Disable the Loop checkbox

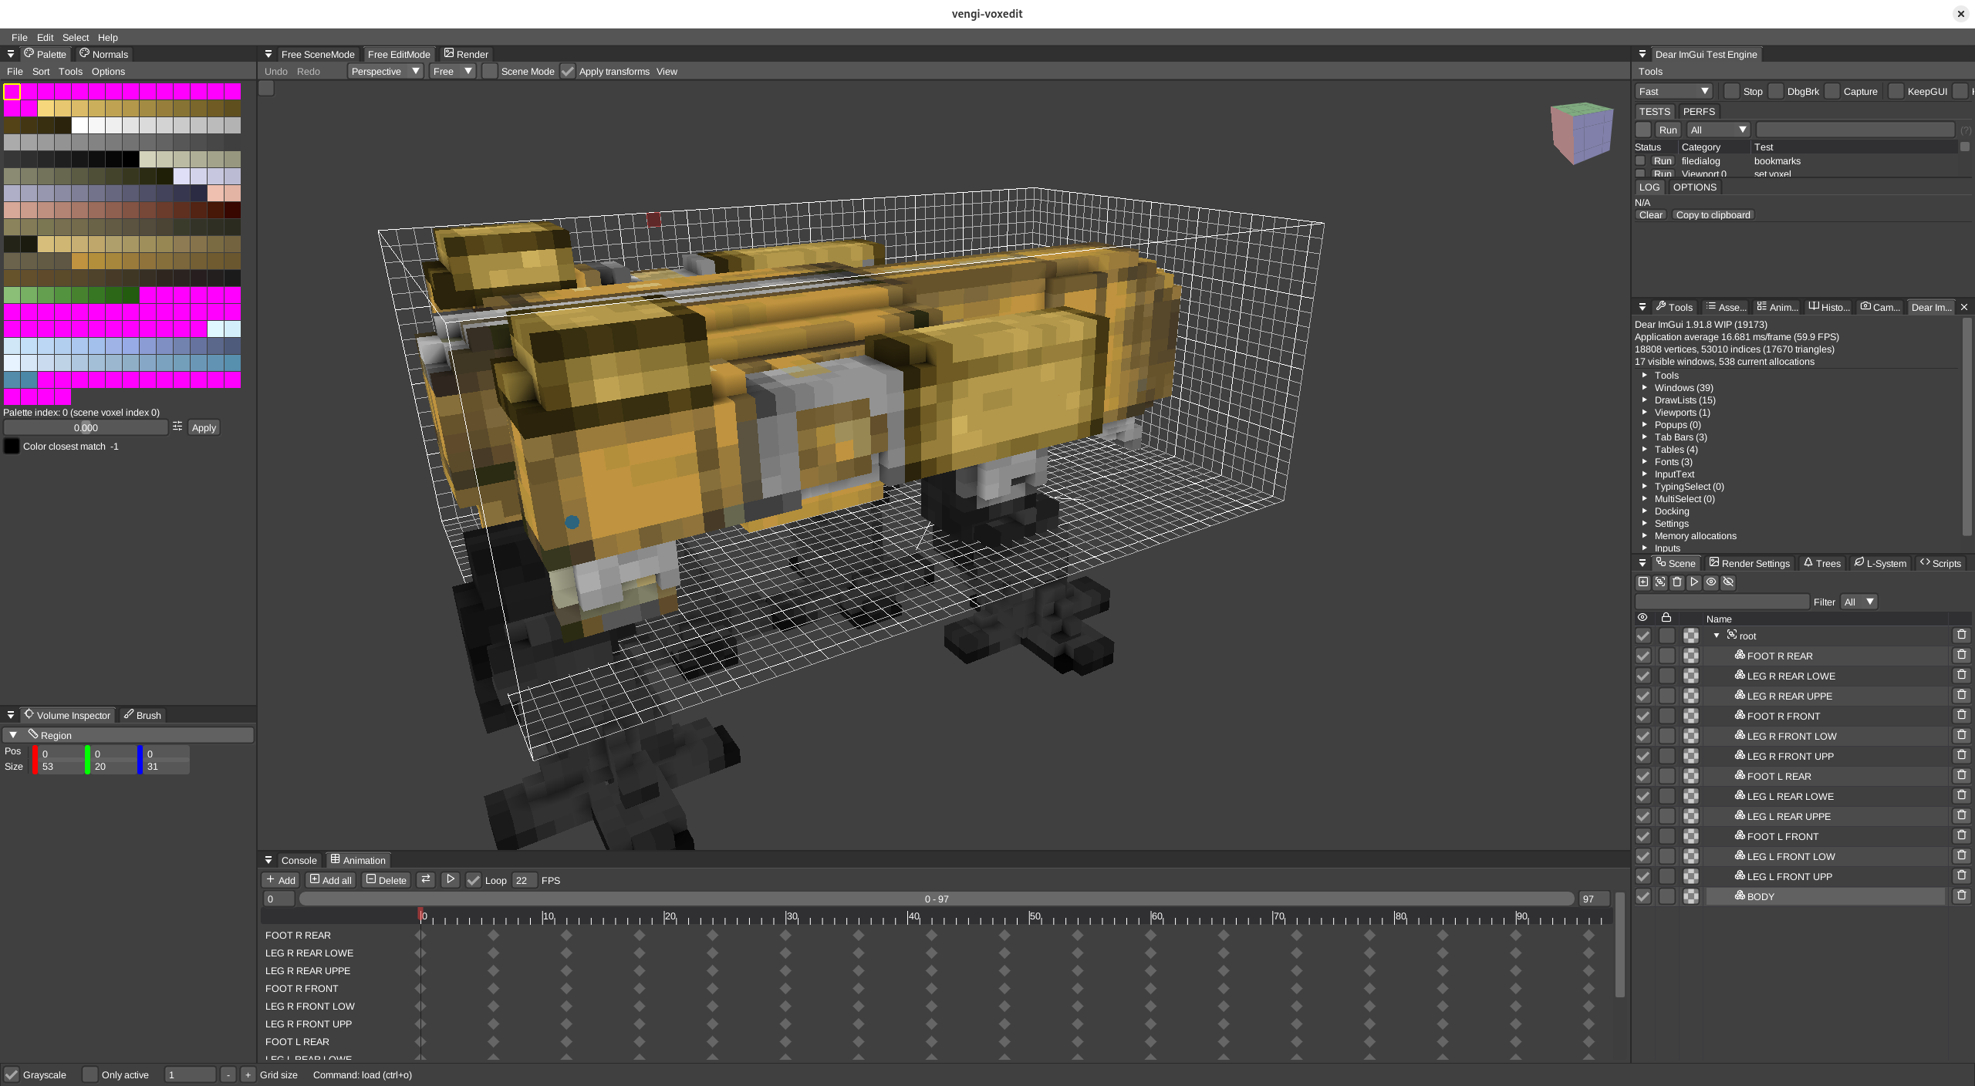pyautogui.click(x=474, y=880)
